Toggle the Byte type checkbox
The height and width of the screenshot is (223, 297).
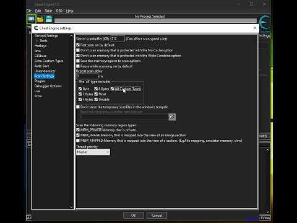pos(80,89)
